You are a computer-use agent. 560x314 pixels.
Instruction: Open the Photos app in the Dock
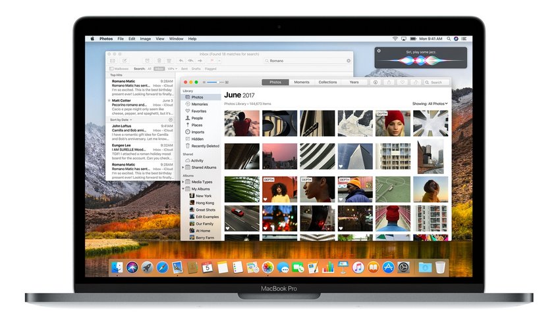267,267
